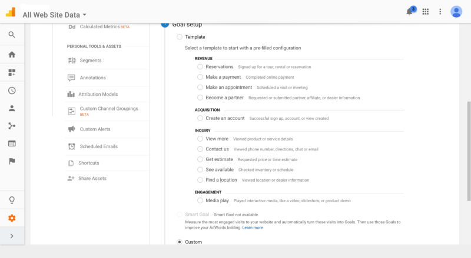
Task: Open Realtime clock icon in sidebar
Action: coord(12,91)
